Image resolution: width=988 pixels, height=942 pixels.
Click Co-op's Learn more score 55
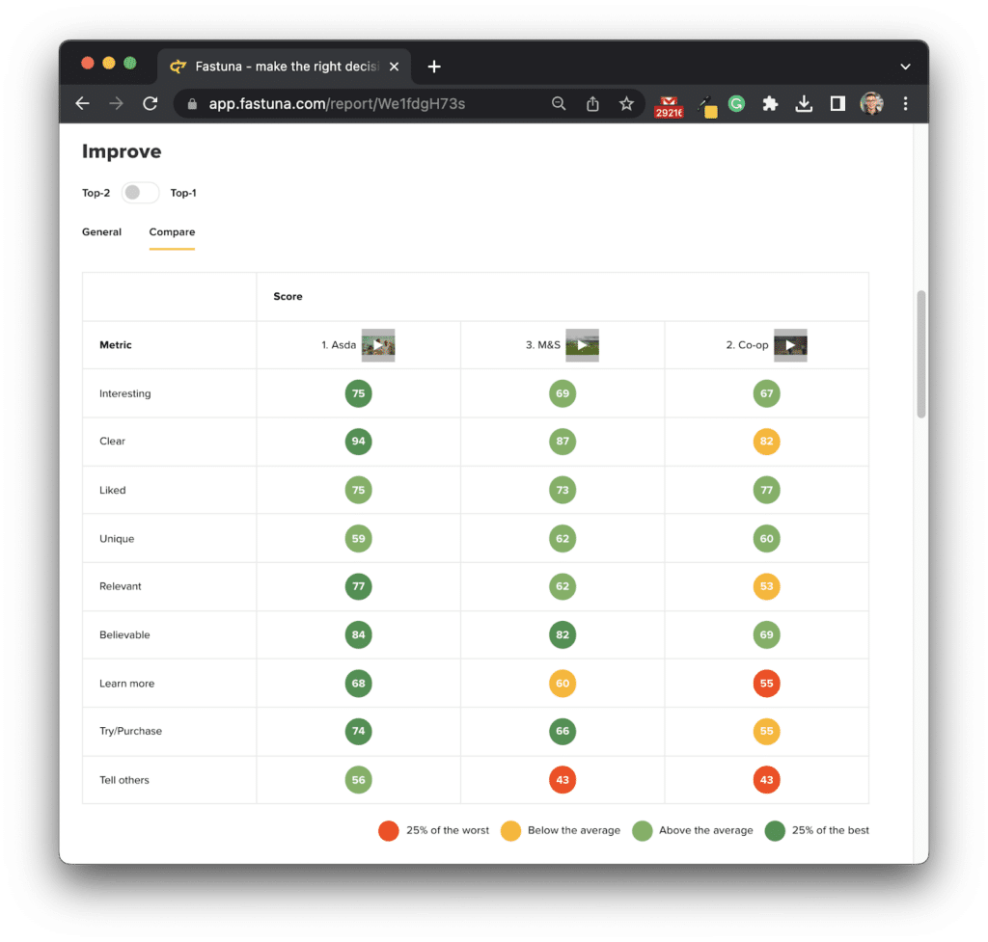pos(766,684)
